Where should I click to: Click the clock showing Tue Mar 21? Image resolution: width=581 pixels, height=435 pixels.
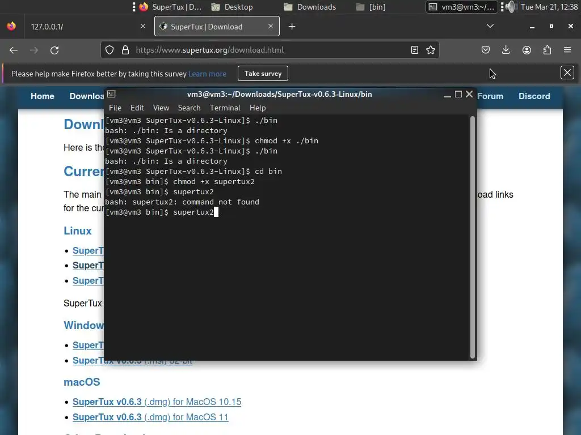549,7
